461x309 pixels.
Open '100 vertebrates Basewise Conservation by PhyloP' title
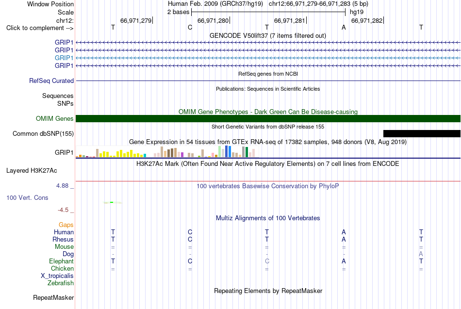pos(267,186)
